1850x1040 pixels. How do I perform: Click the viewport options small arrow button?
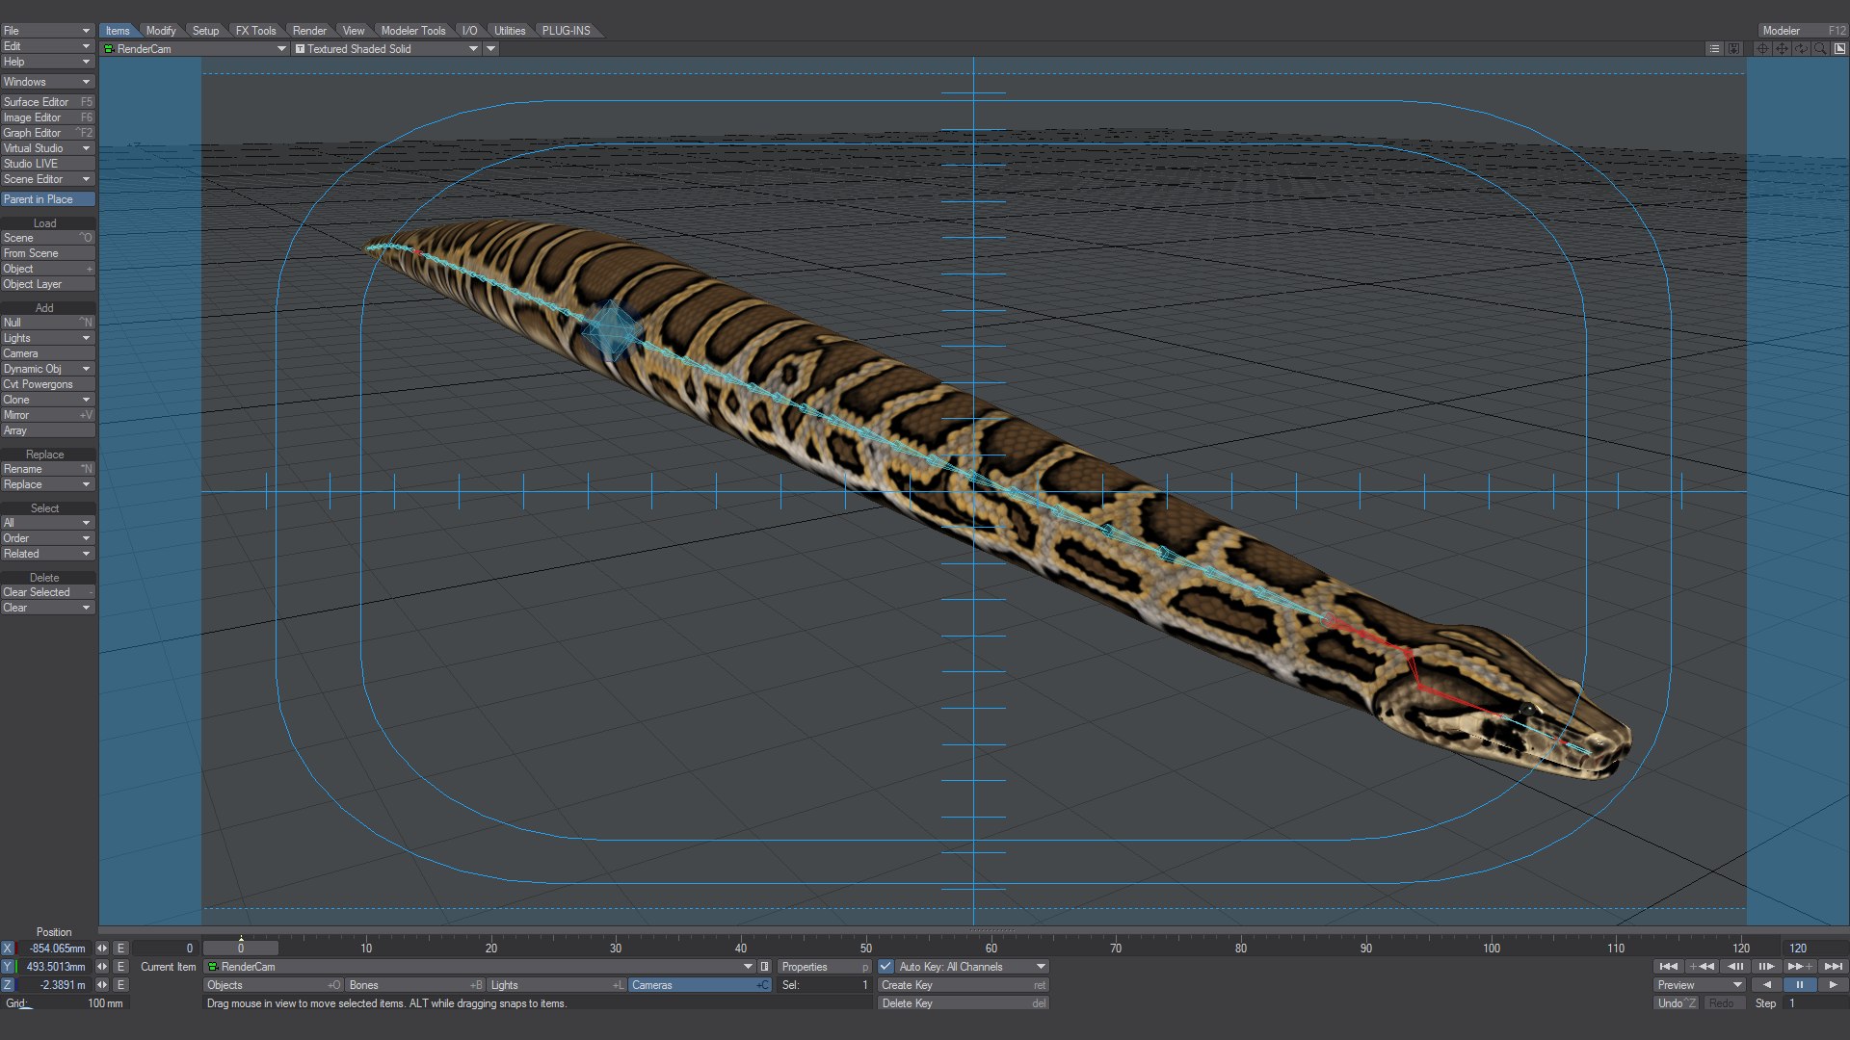(x=491, y=49)
